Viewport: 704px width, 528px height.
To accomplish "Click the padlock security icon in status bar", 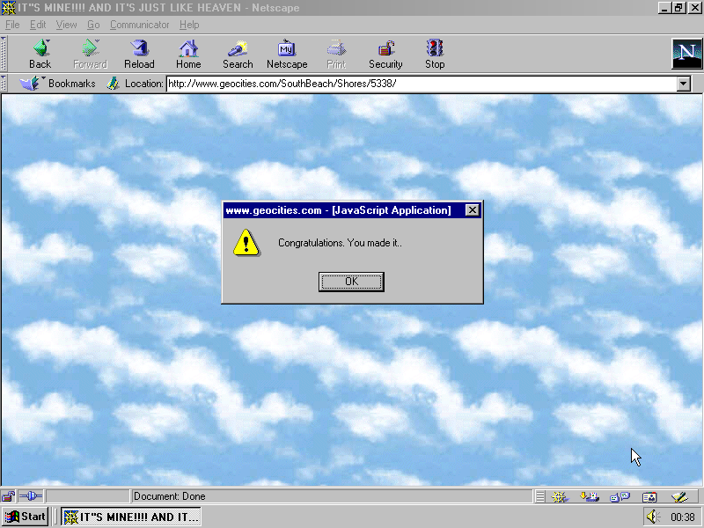I will coord(9,497).
